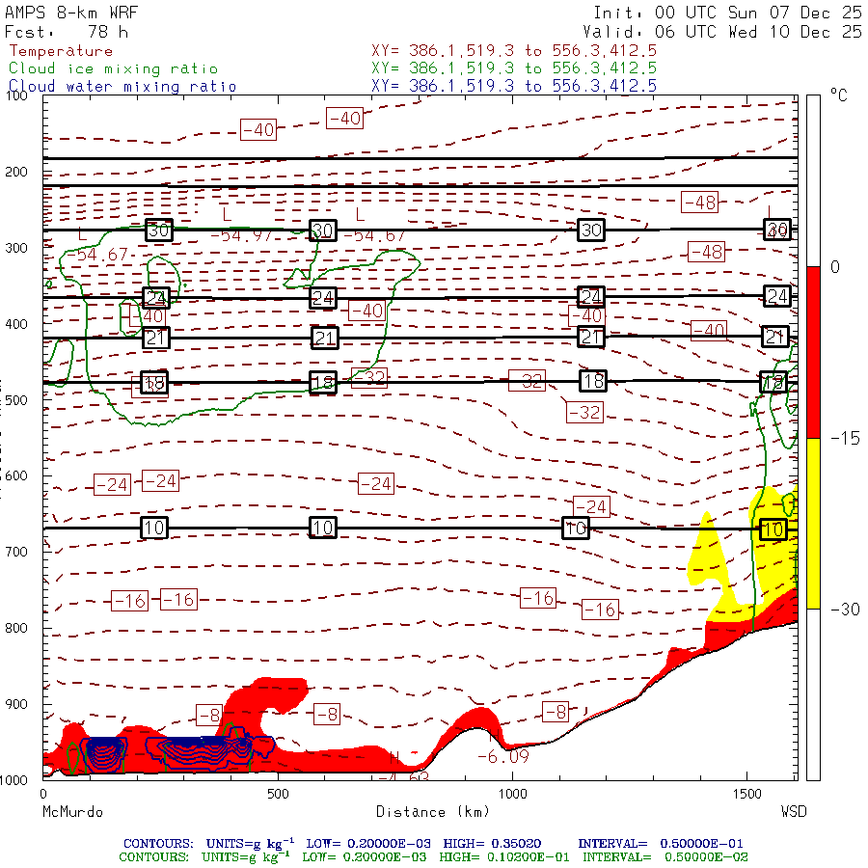Click the '1000' pressure axis label
Screen dimensions: 868x868
[14, 780]
